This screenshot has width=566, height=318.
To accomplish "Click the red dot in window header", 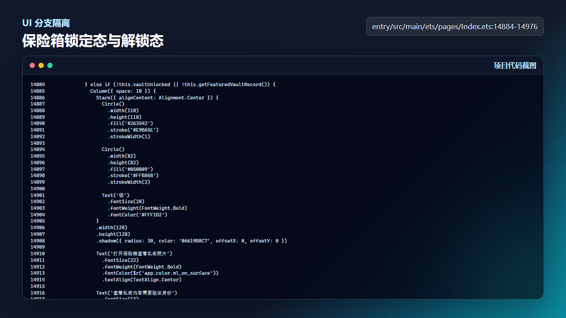I will 32,65.
